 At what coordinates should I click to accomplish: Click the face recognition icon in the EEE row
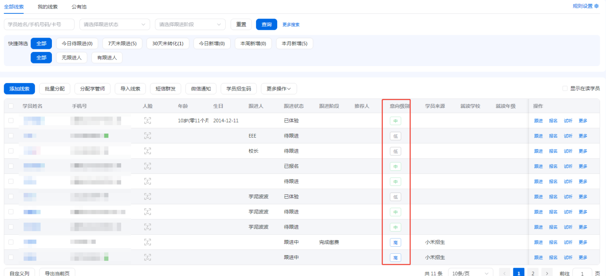(148, 136)
